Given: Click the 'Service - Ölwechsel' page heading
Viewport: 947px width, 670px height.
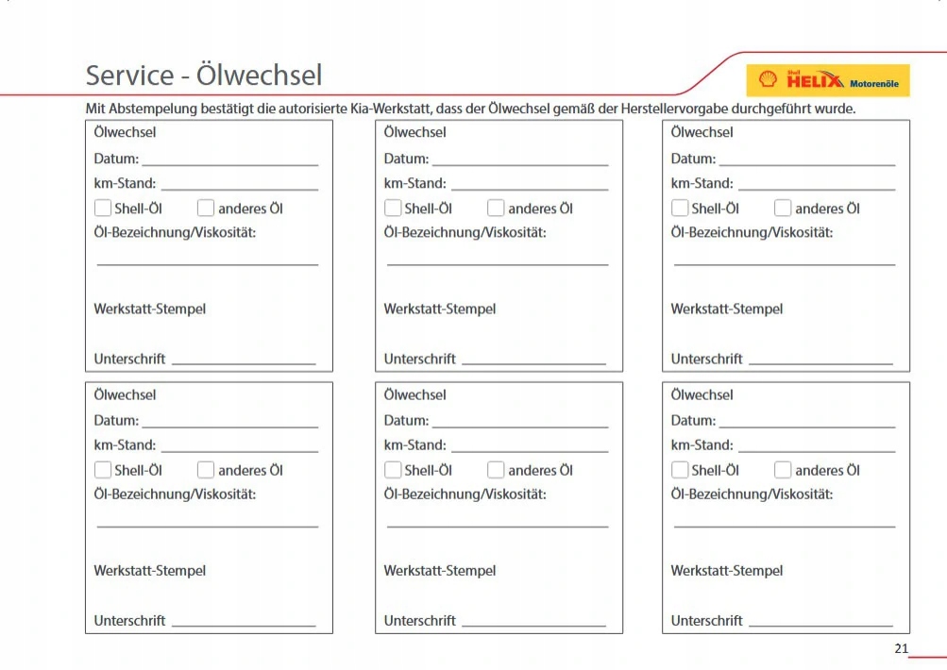Looking at the screenshot, I should pyautogui.click(x=204, y=75).
